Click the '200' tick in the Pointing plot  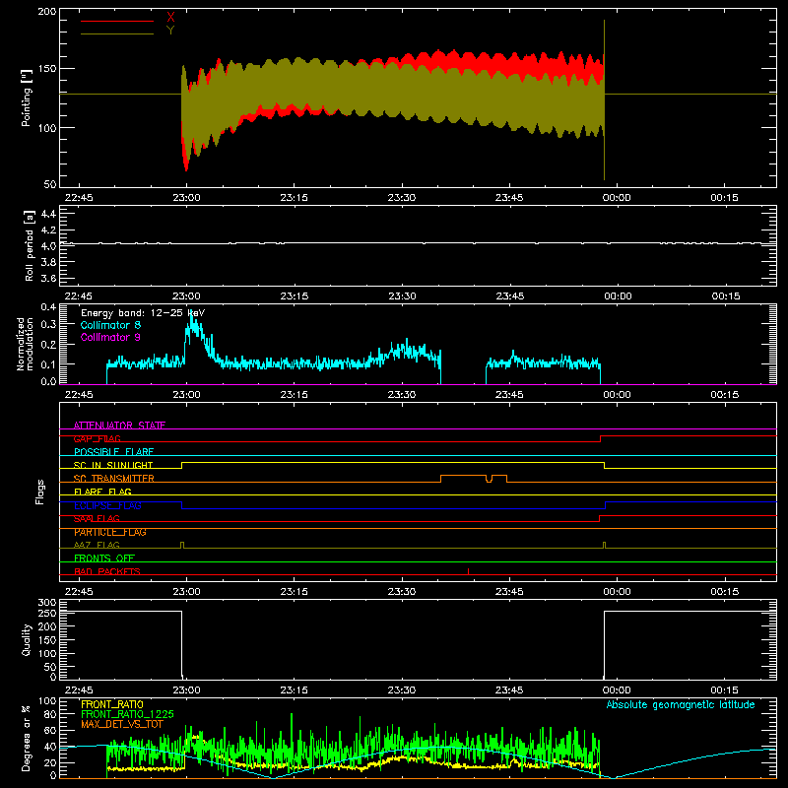(x=47, y=12)
